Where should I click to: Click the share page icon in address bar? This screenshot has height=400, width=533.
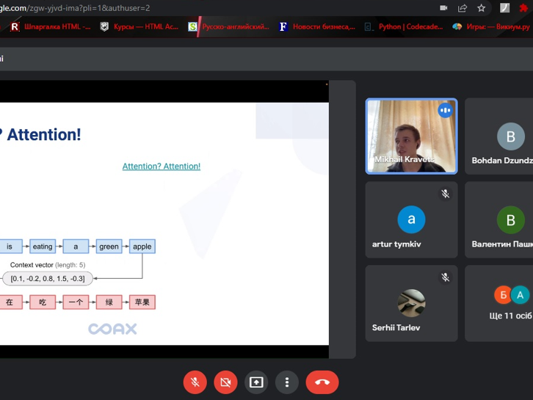click(x=463, y=8)
